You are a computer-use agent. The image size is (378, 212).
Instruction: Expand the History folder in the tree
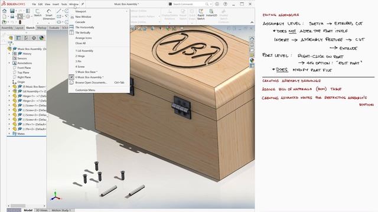pos(9,54)
